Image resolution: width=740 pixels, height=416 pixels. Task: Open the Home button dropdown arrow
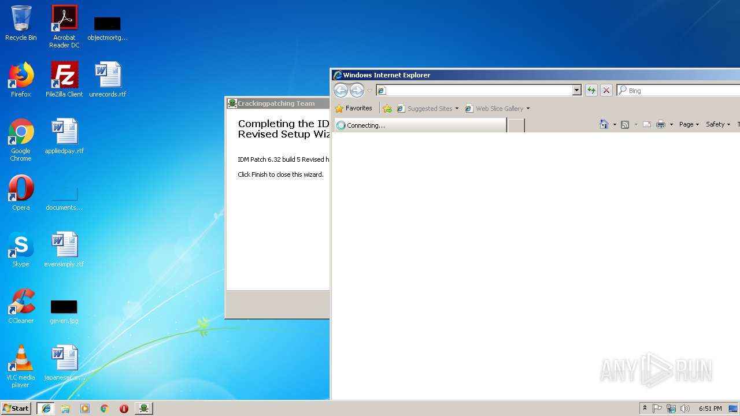pos(615,124)
